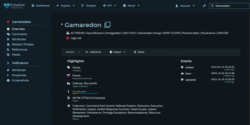Click the 'Defense, Non-profit' target industries text
This screenshot has width=250, height=125.
pyautogui.click(x=85, y=83)
